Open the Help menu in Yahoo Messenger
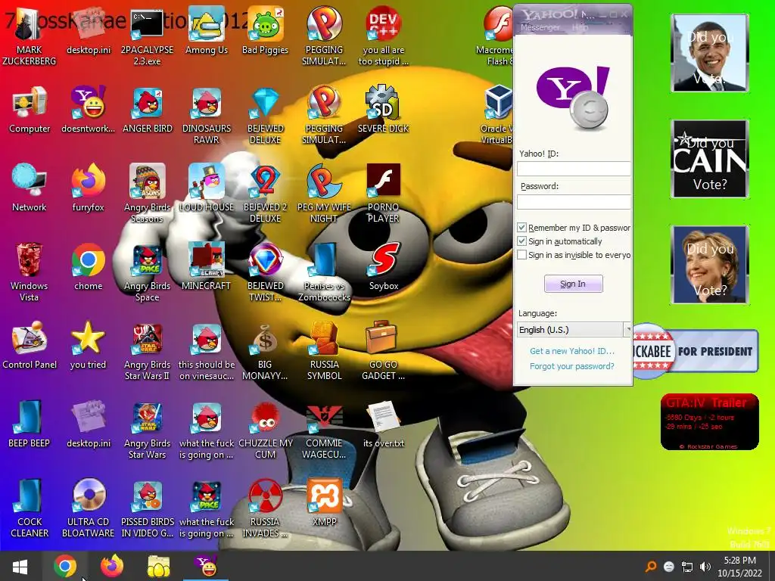Screen dimensions: 775x581 coord(580,28)
